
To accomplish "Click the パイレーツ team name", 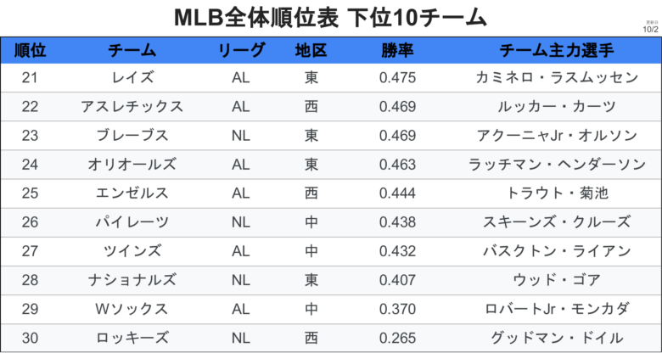I will (x=132, y=222).
